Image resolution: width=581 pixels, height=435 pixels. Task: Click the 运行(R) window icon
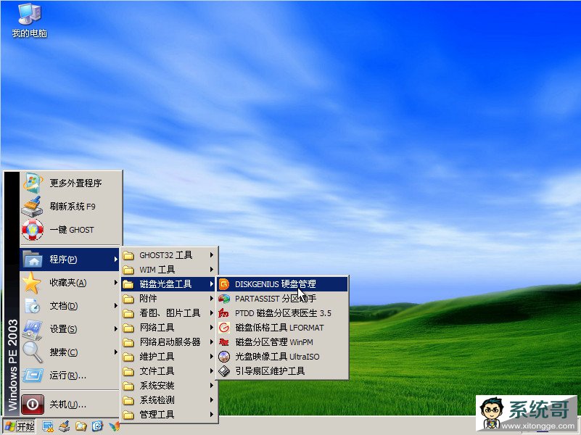coord(33,376)
